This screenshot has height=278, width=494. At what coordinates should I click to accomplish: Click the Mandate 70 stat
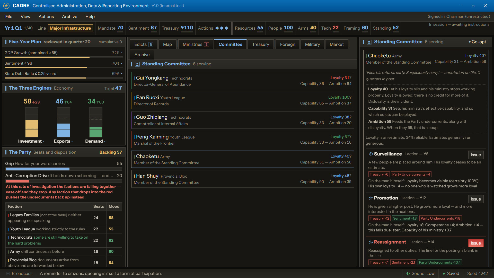110,28
